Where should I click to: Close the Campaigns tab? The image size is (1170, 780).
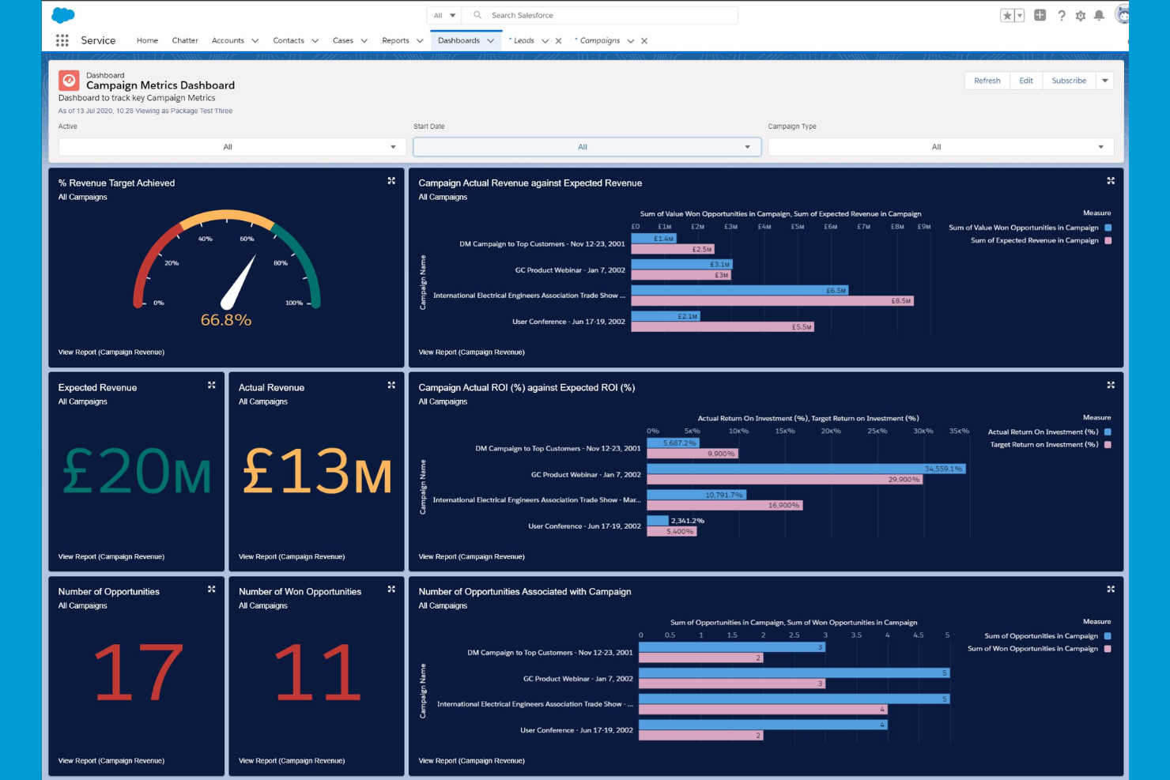pyautogui.click(x=644, y=41)
